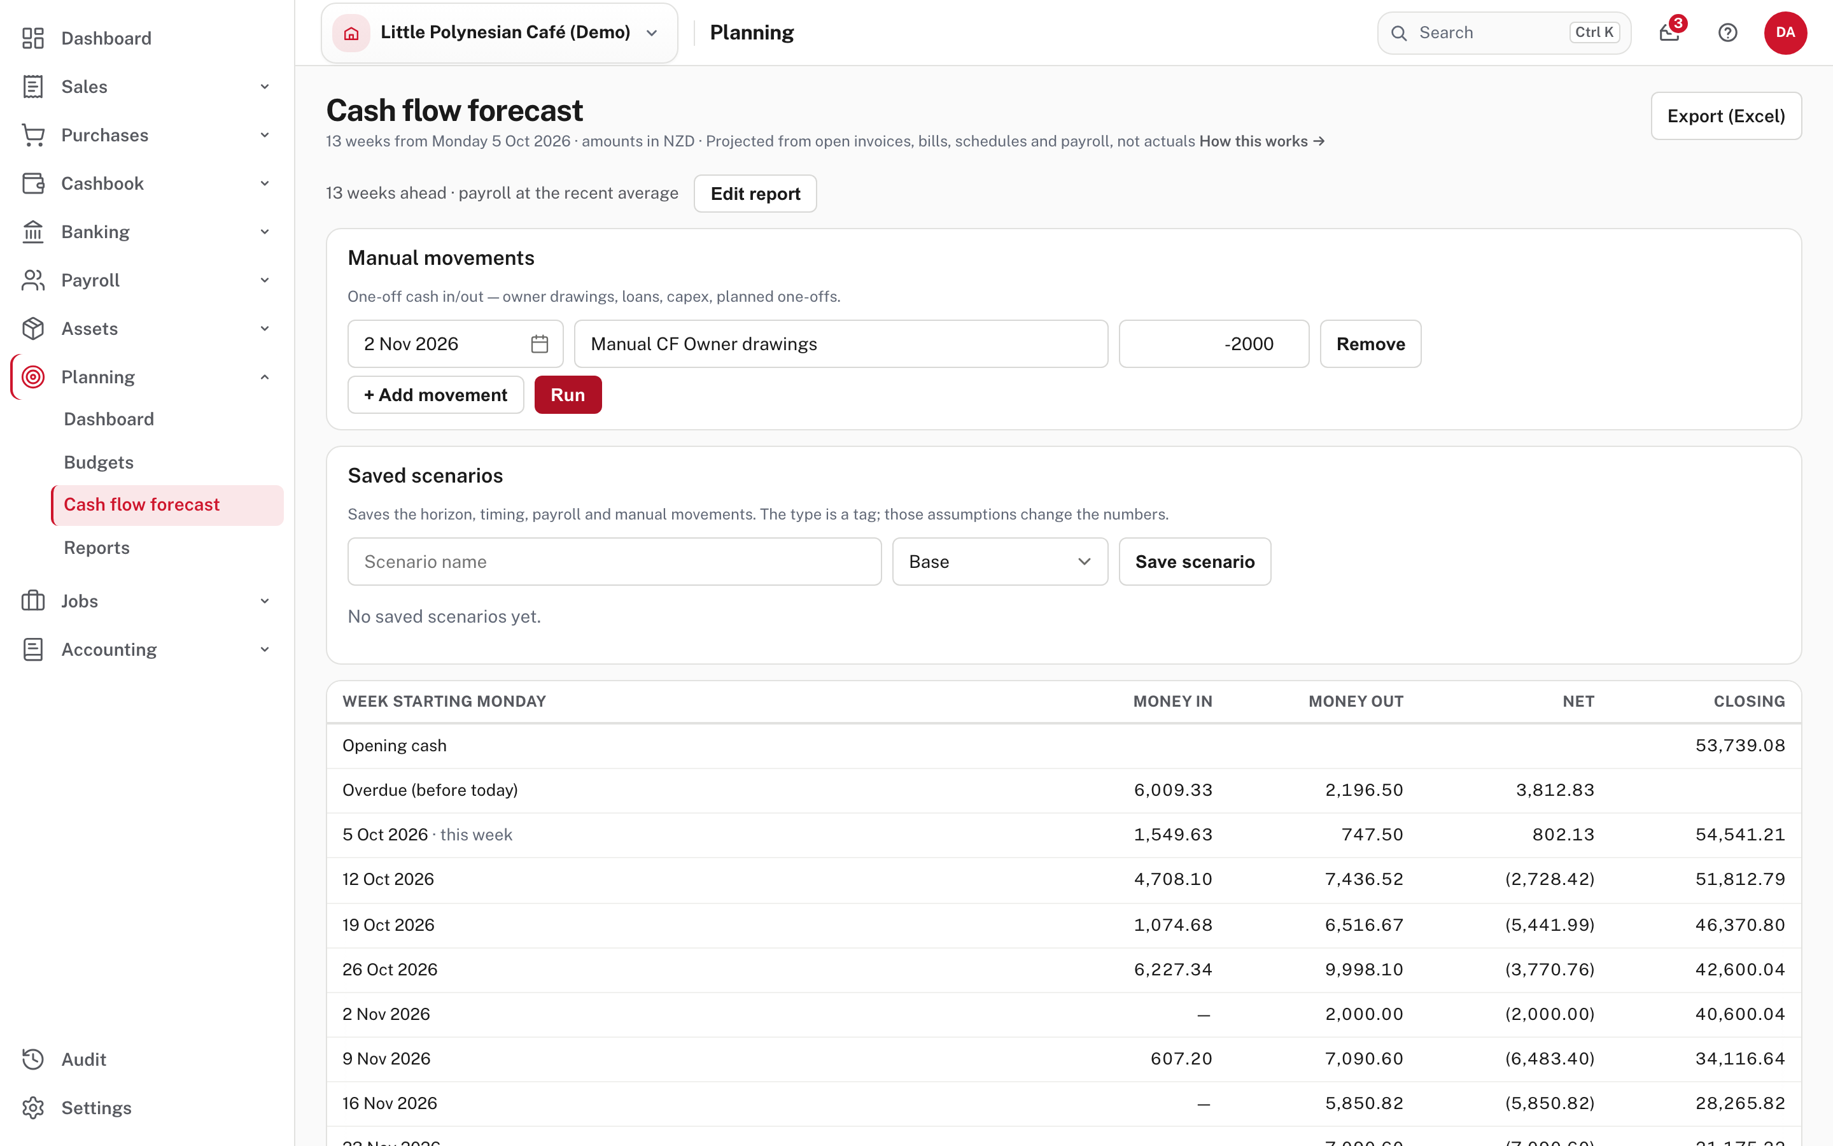Click the Payroll people icon
Screen dimensions: 1833x1146
[x=32, y=280]
